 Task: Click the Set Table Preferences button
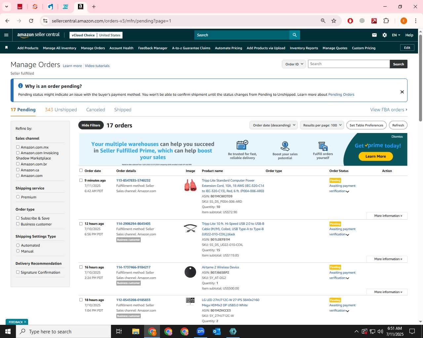(366, 125)
